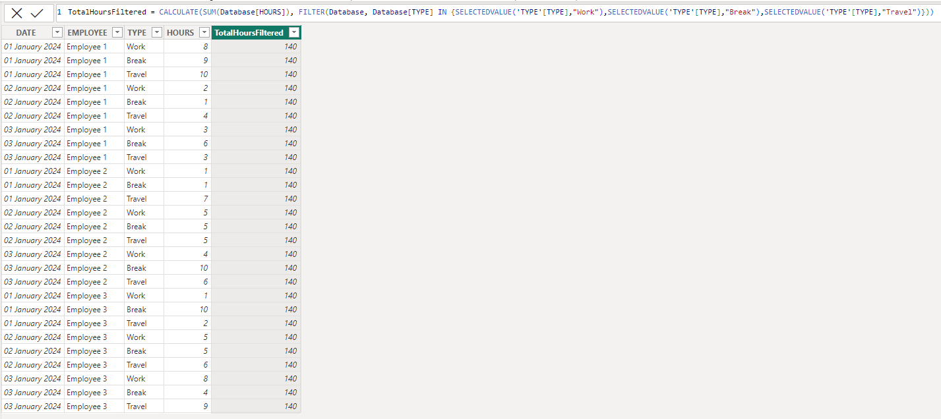941x419 pixels.
Task: Click "Travel" cell for Employee 2 on 02 January
Action: 144,240
